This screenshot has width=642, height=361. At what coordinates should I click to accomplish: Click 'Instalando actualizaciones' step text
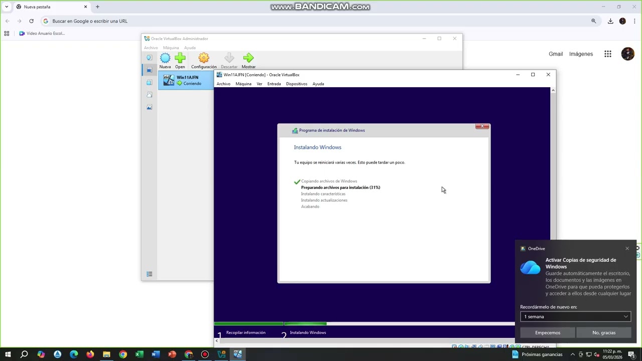tap(324, 200)
